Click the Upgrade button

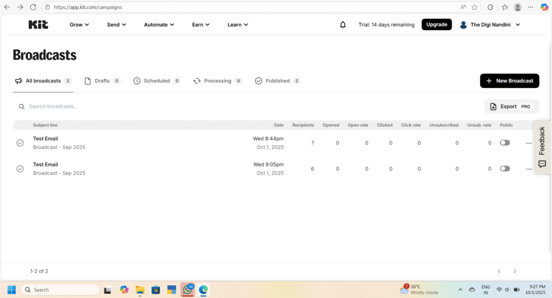click(x=436, y=25)
